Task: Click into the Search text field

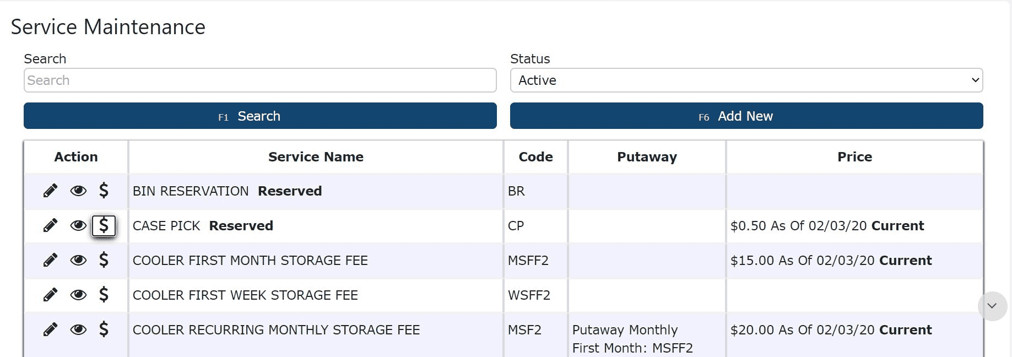Action: coord(260,80)
